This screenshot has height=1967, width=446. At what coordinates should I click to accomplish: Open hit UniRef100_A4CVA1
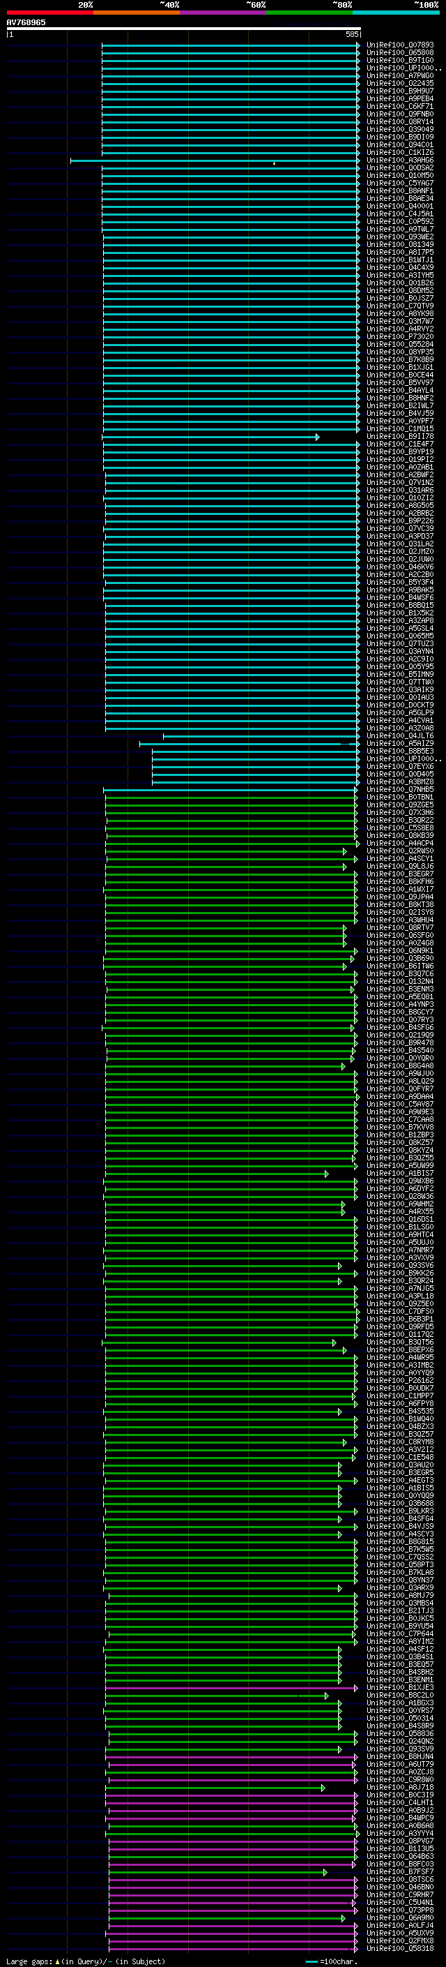400,720
